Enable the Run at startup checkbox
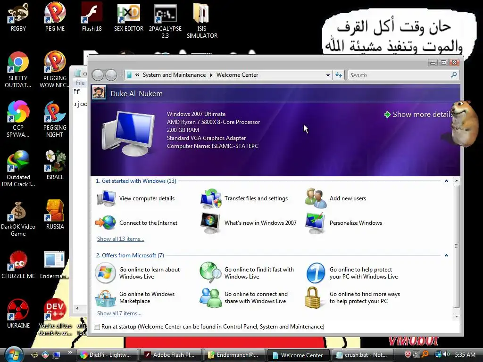Image resolution: width=483 pixels, height=362 pixels. (x=97, y=327)
